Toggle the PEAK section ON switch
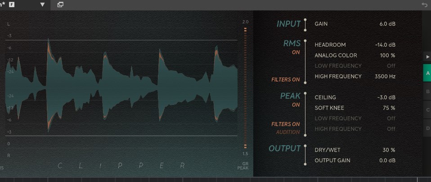 pos(296,105)
